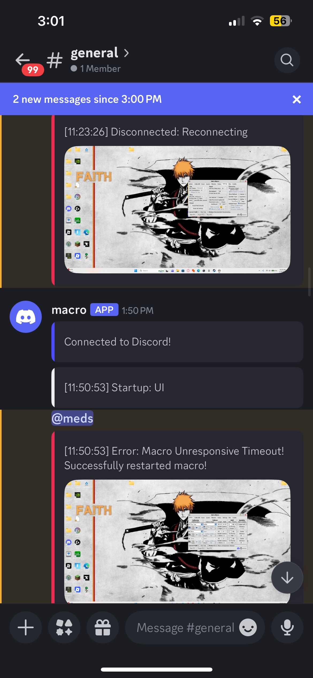313x678 pixels.
Task: Dismiss the new messages banner
Action: [297, 99]
